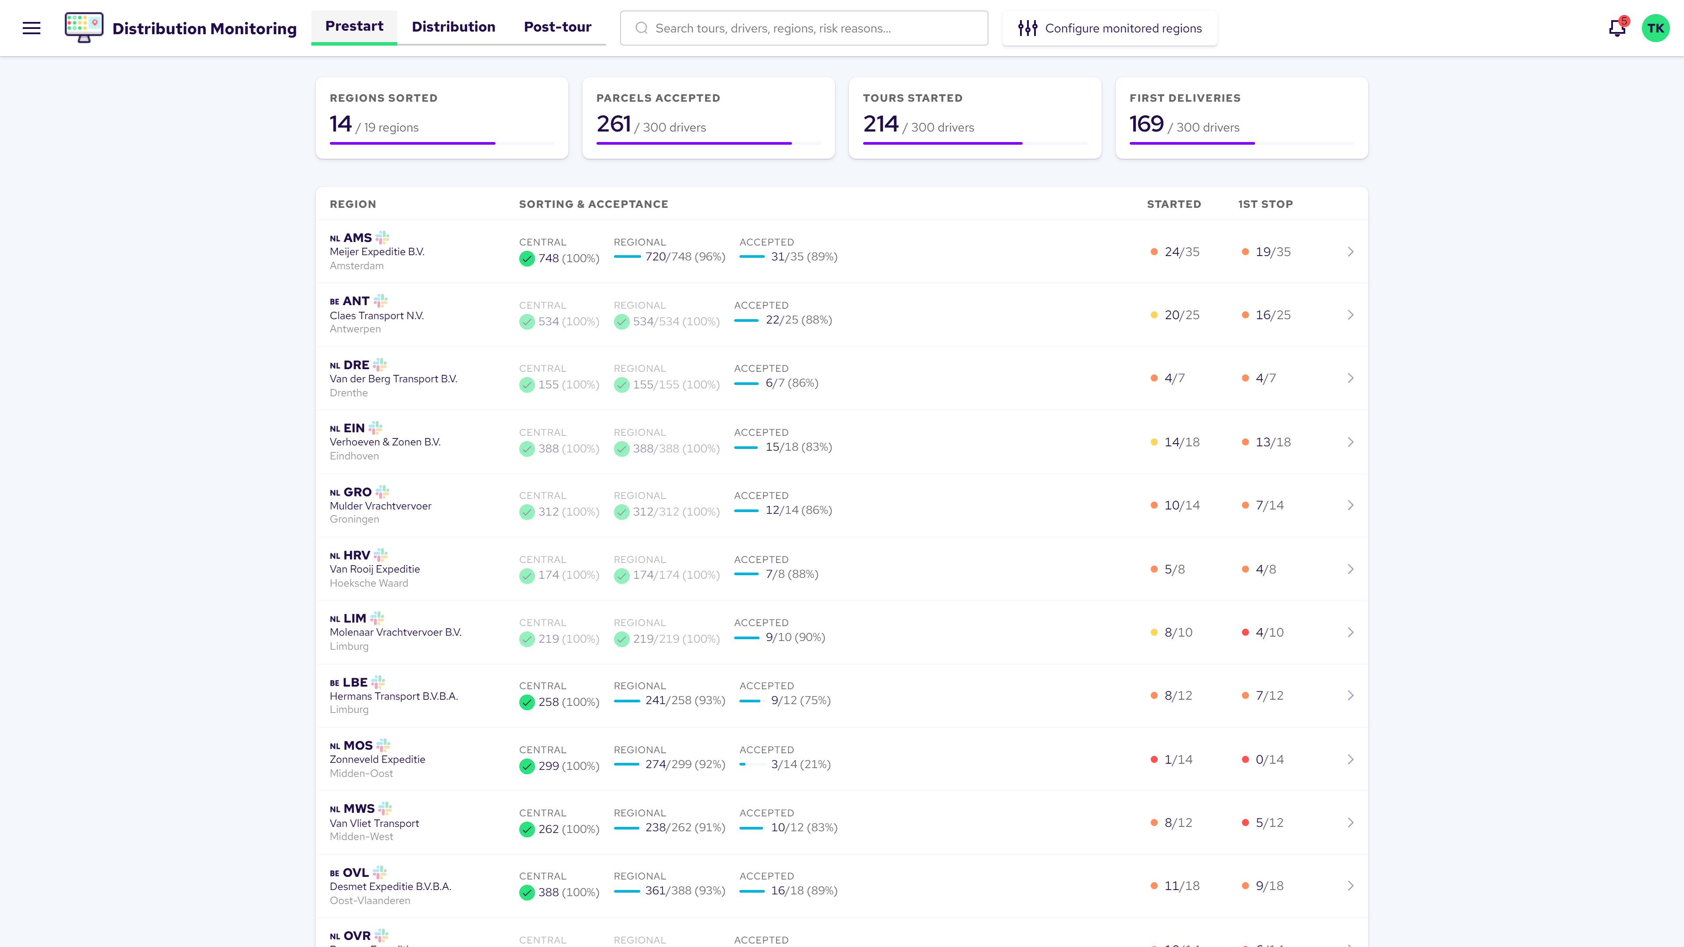The height and width of the screenshot is (947, 1684).
Task: Switch to the Post-tour tab
Action: (558, 28)
